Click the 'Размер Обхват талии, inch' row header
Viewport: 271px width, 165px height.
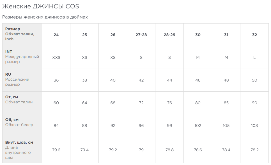point(20,34)
